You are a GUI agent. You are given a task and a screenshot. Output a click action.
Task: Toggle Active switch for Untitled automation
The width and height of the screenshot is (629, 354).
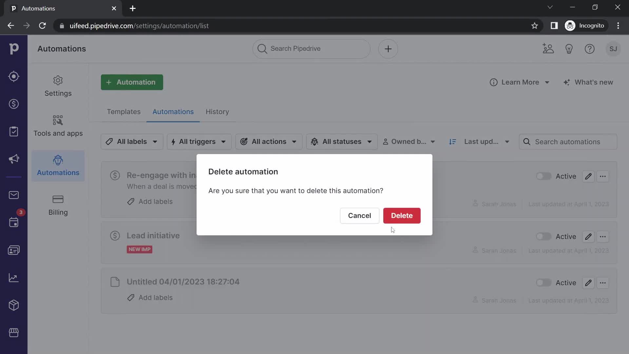pyautogui.click(x=544, y=283)
